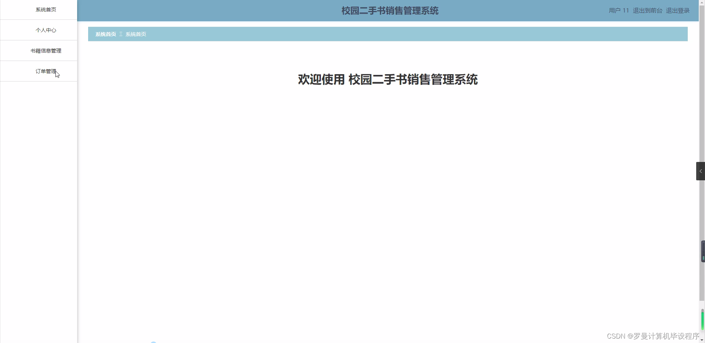The width and height of the screenshot is (705, 343).
Task: Select 订单管理 in the left sidebar
Action: (x=46, y=71)
